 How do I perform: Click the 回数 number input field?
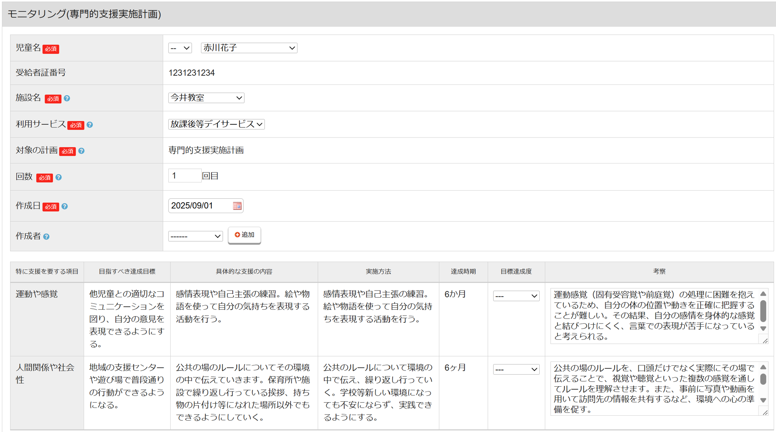tap(184, 176)
